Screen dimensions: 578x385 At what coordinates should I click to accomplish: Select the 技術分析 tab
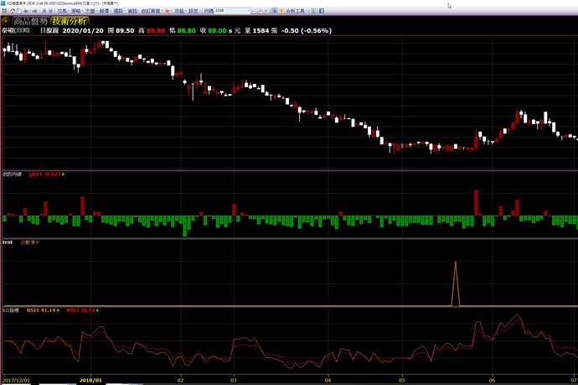click(x=68, y=21)
